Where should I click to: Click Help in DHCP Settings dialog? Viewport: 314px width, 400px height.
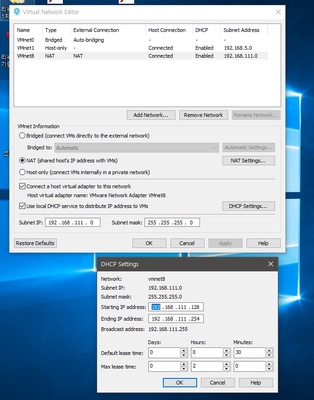pos(256,383)
